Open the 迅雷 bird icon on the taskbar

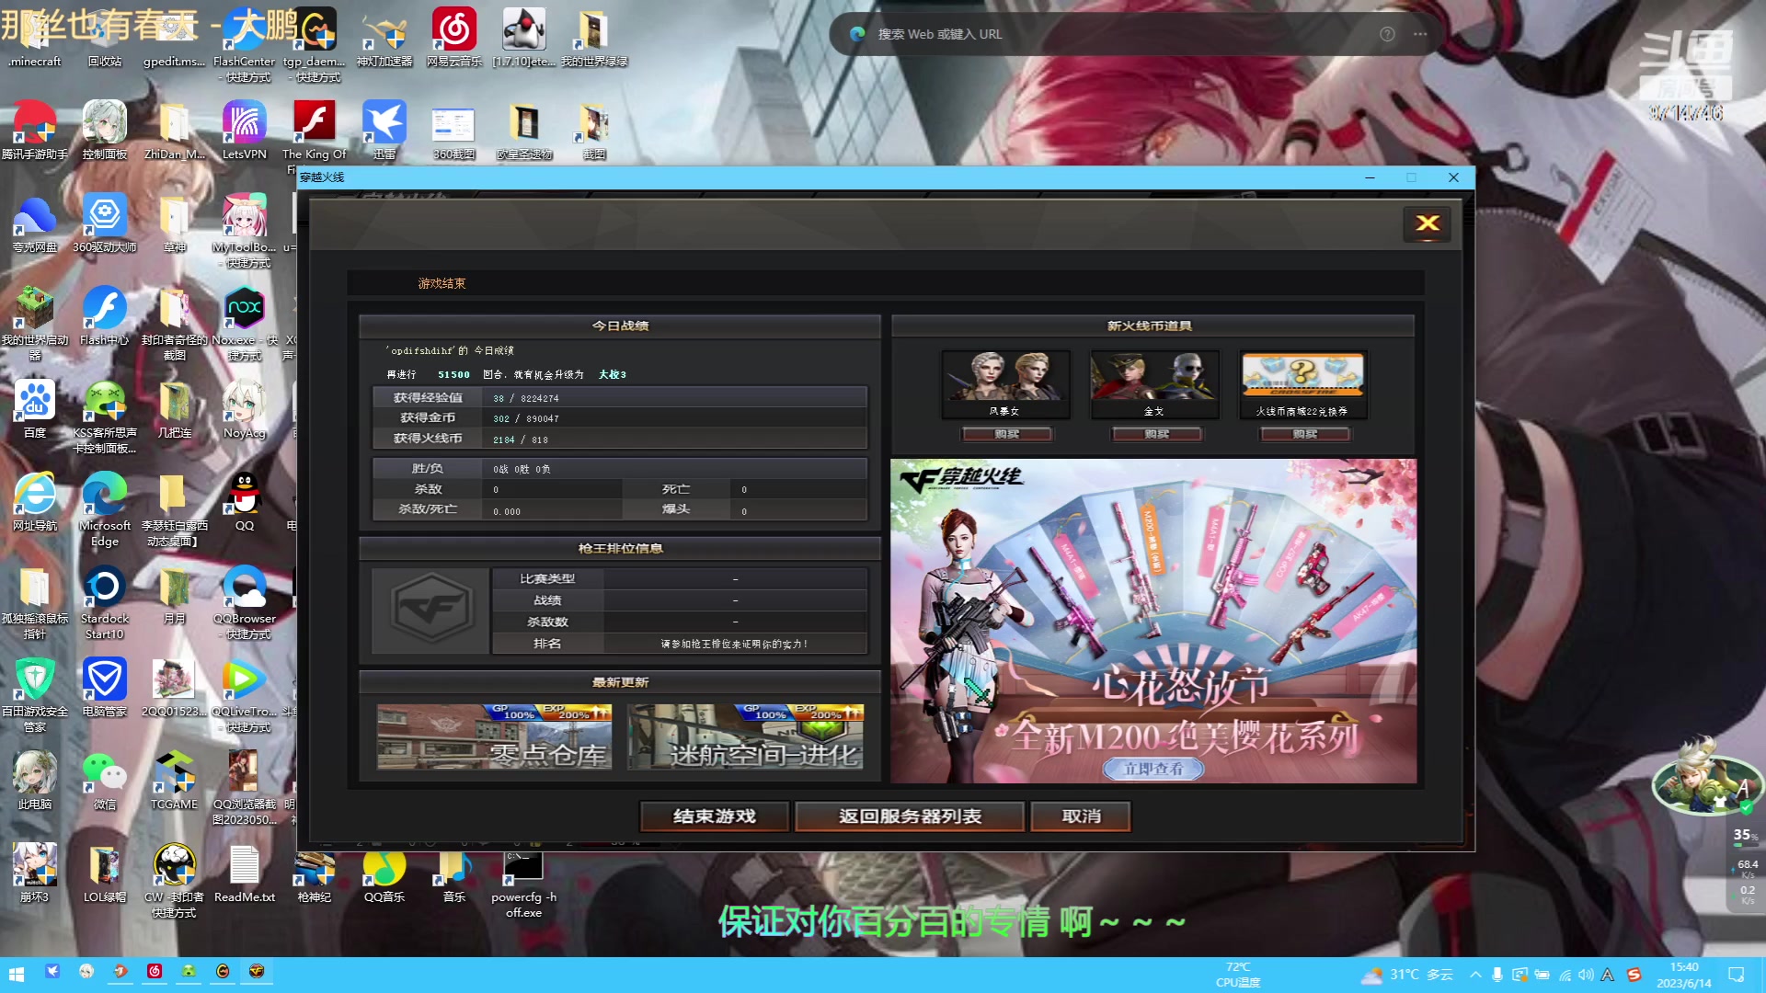coord(52,971)
